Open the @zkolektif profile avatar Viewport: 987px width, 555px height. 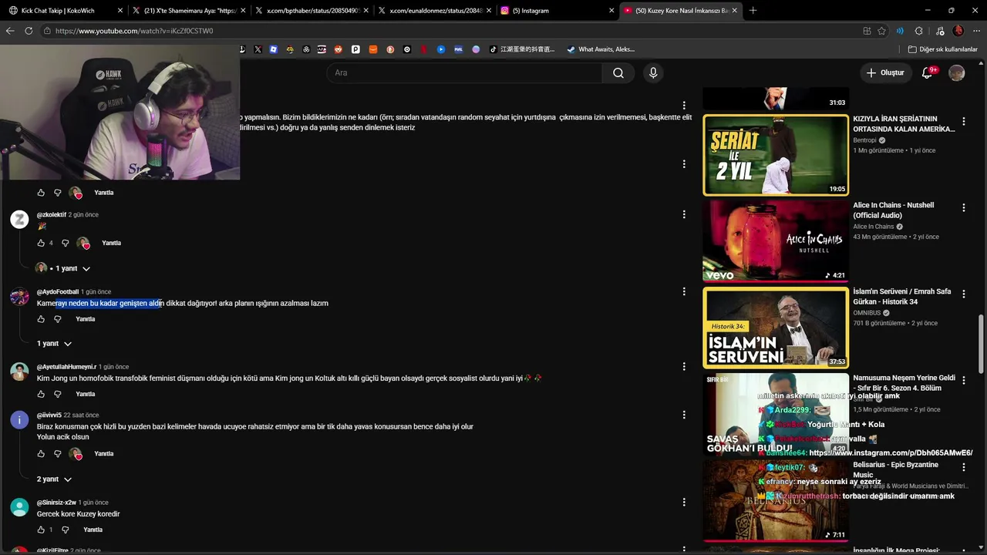click(19, 220)
